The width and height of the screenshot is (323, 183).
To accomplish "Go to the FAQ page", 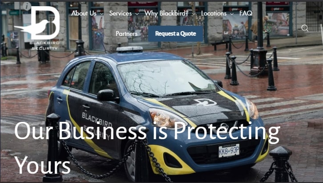I will 246,13.
